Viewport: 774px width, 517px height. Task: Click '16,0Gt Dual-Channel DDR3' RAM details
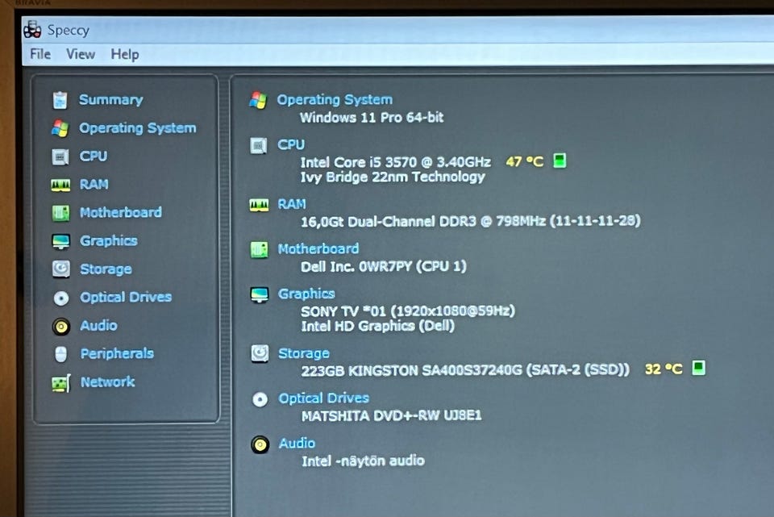click(471, 221)
